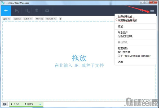The width and height of the screenshot is (159, 108).
Task: Close the Free Download Manager window
Action: pos(153,2)
